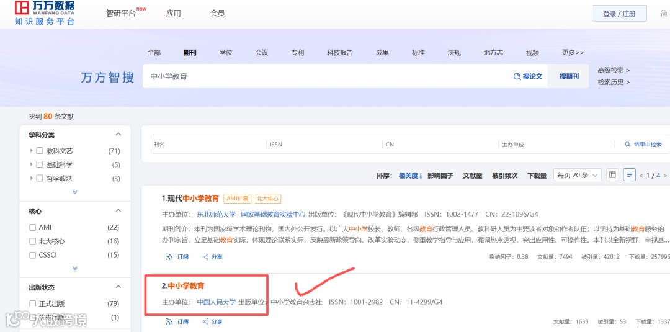Viewport: 670px width, 332px height.
Task: Open the 1.现代中小学教育 journal title
Action: 190,198
